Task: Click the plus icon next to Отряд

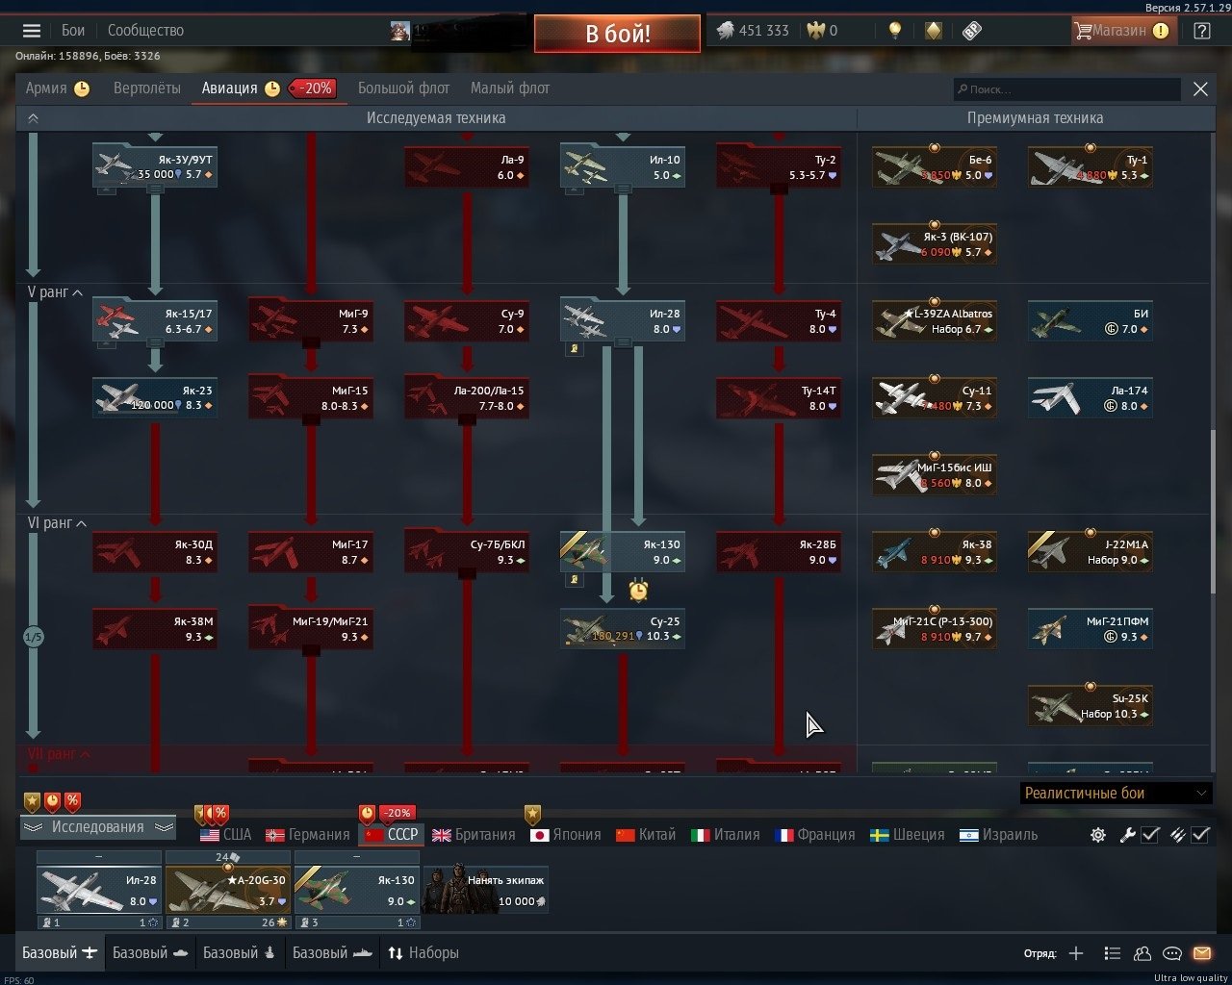Action: point(1076,953)
